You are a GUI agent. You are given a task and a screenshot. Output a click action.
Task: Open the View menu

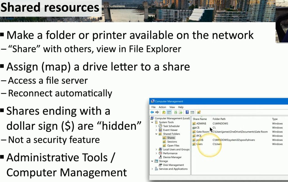(172, 107)
